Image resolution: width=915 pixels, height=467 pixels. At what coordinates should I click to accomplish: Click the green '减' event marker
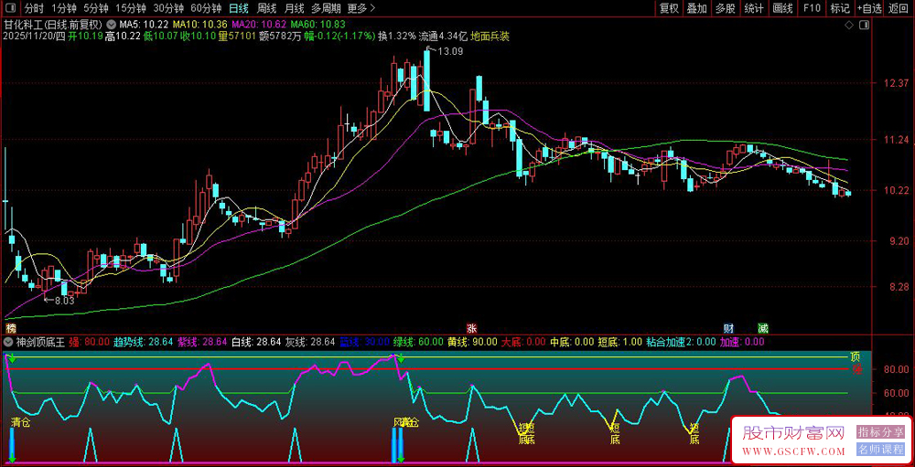pos(762,328)
